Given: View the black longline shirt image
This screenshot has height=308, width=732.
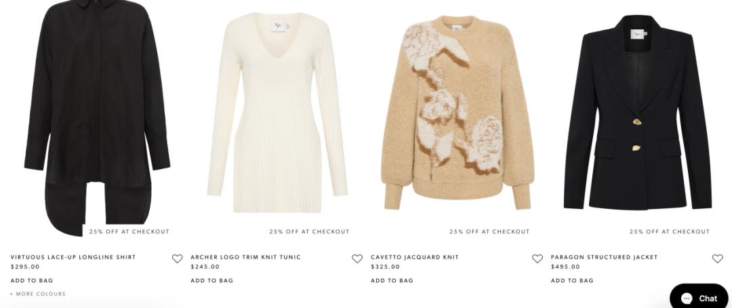Looking at the screenshot, I should pos(97,117).
